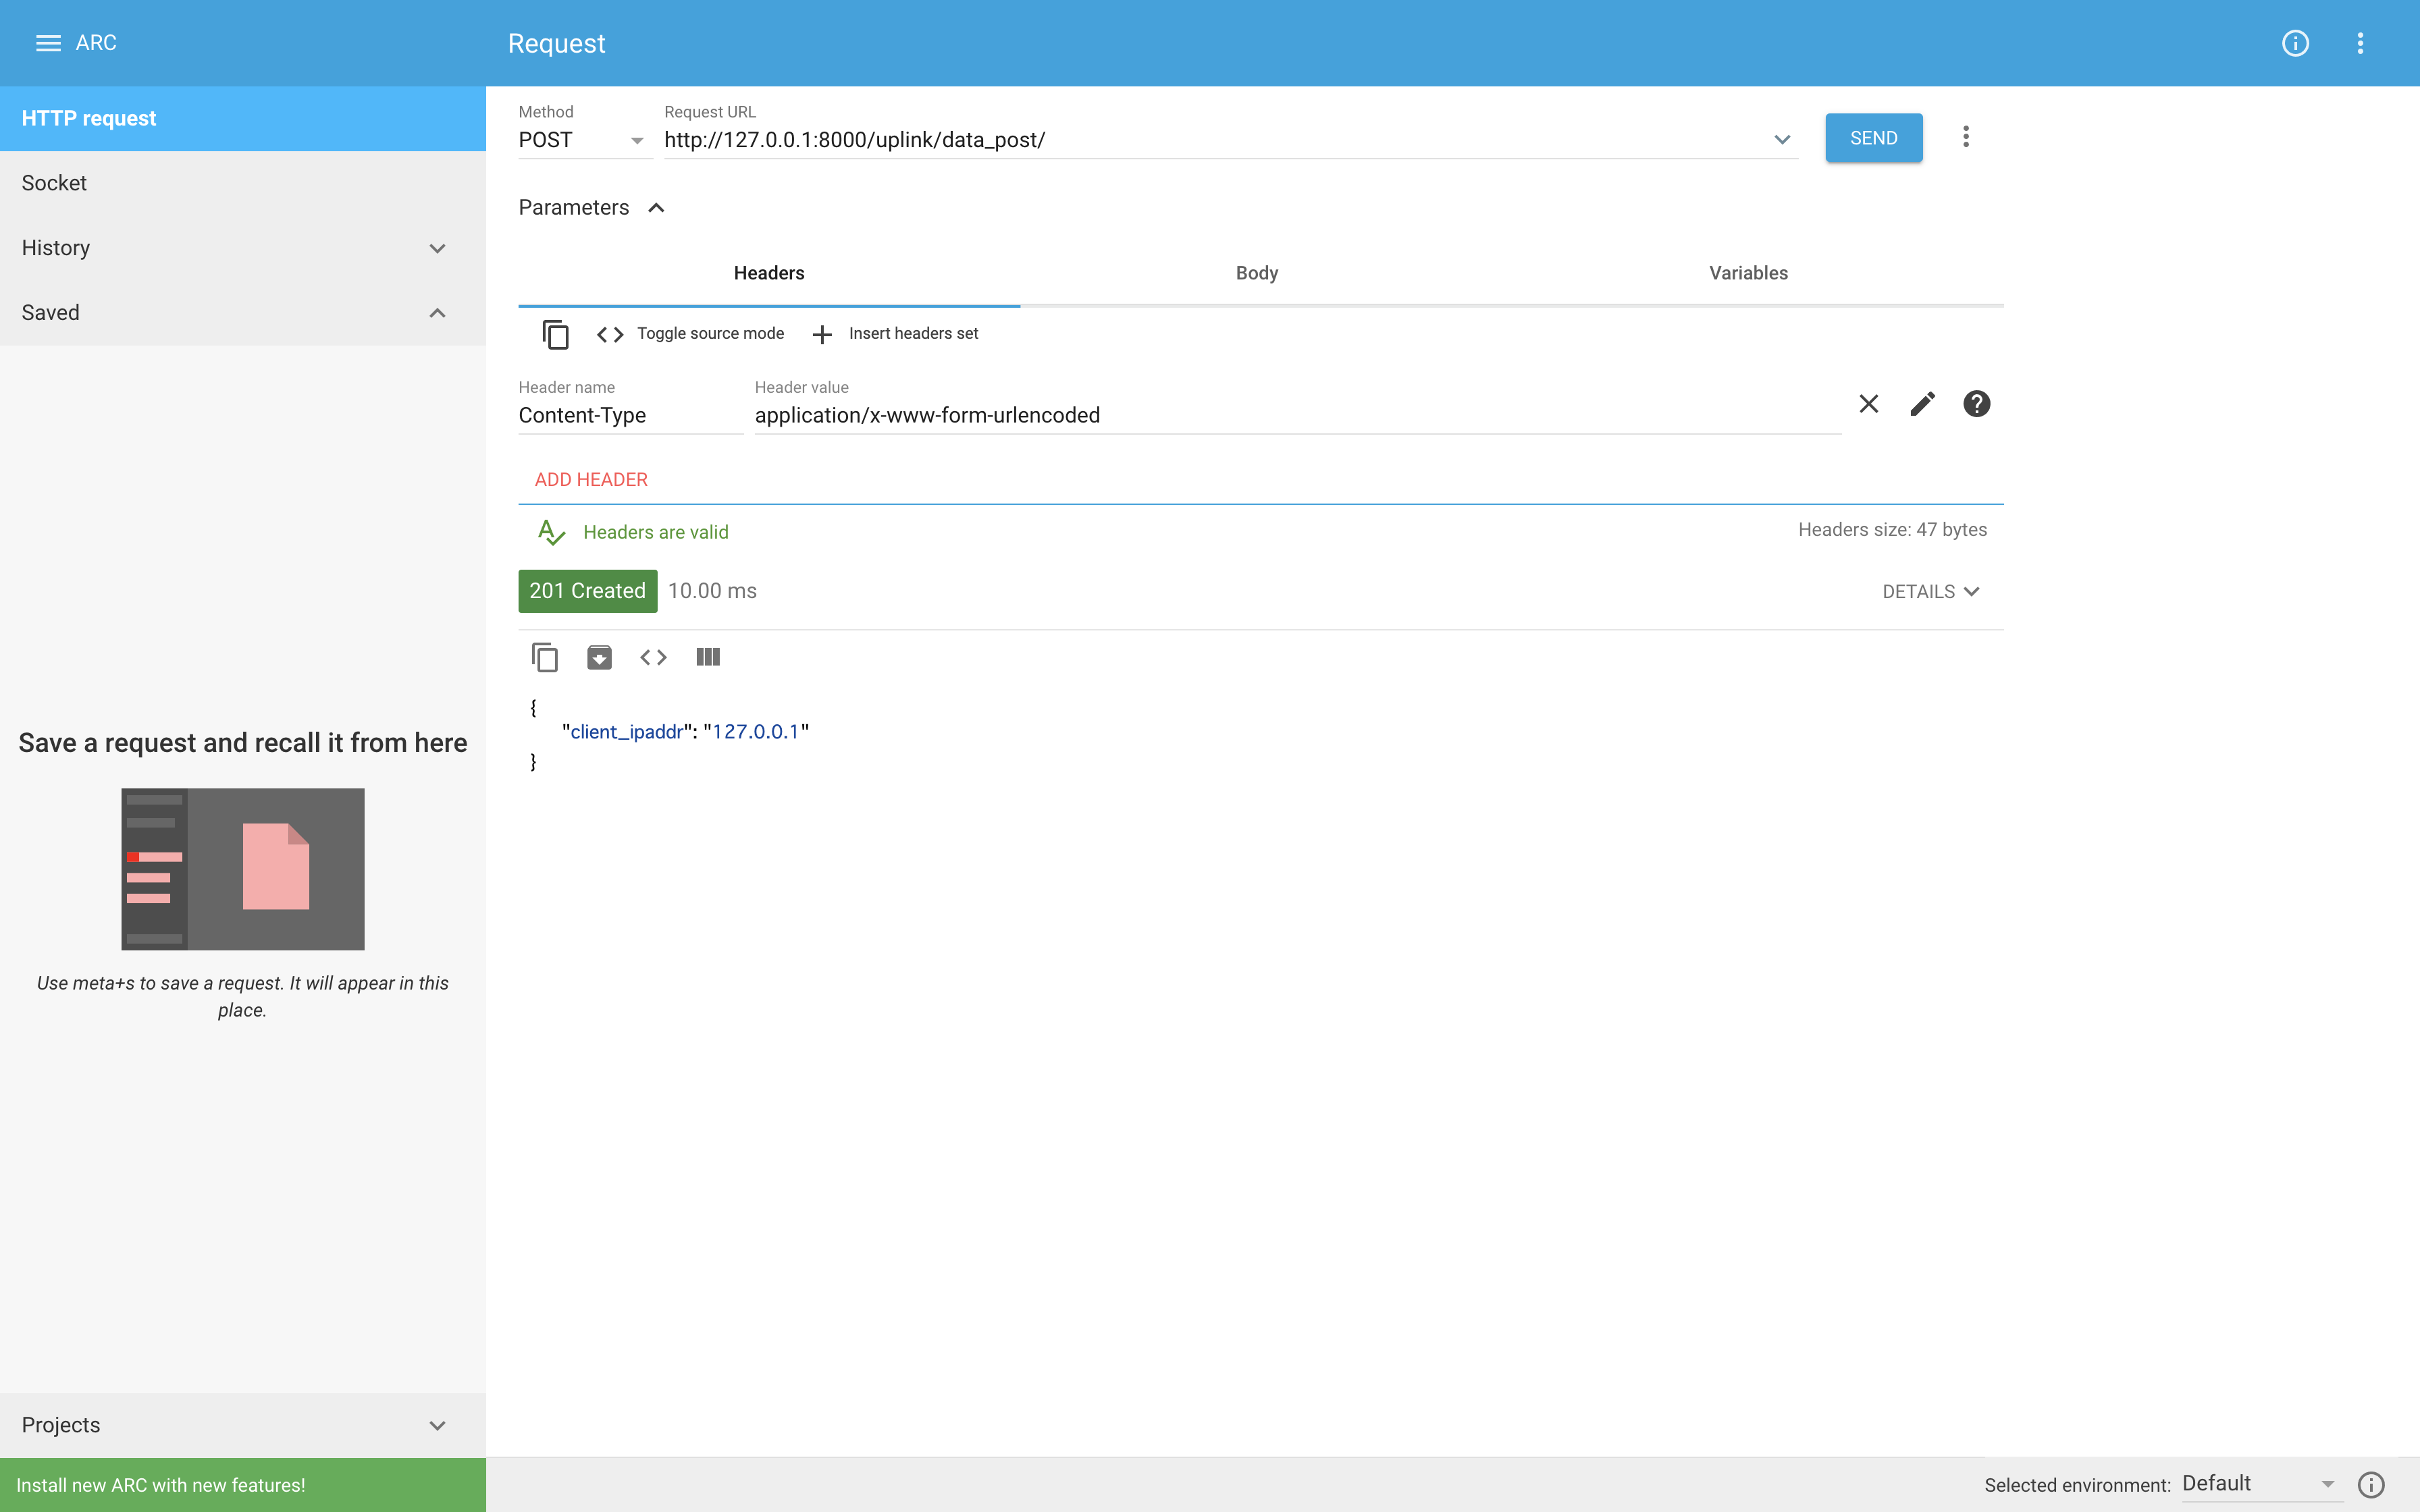Click ADD HEADER
The image size is (2420, 1512).
[591, 480]
